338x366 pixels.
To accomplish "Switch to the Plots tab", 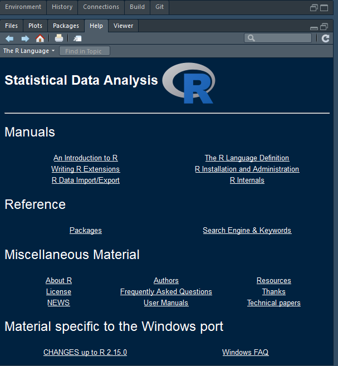I will click(35, 26).
